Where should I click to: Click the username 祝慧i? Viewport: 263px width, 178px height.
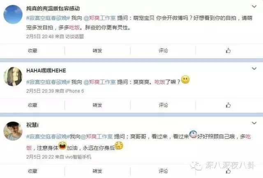(x=32, y=125)
